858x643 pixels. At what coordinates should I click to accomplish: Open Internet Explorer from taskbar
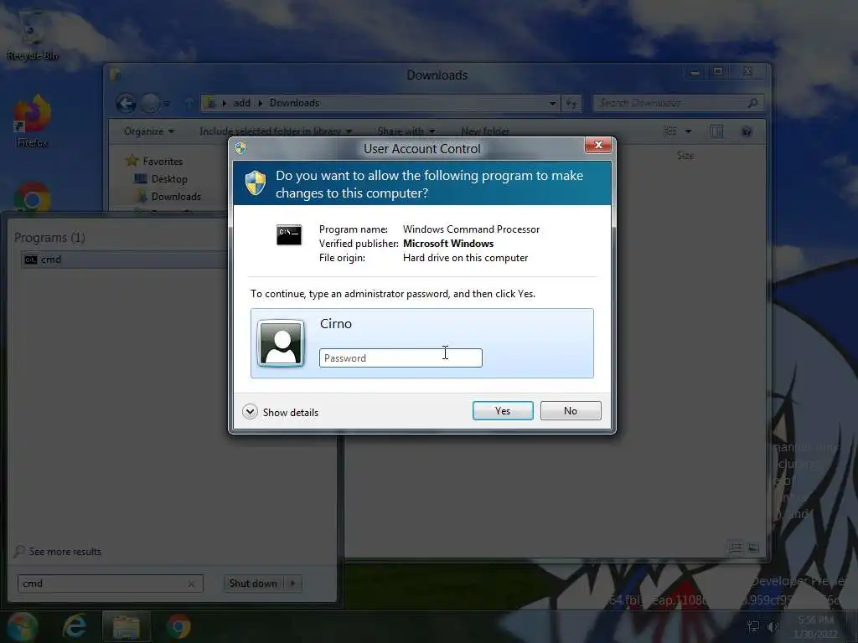(75, 626)
